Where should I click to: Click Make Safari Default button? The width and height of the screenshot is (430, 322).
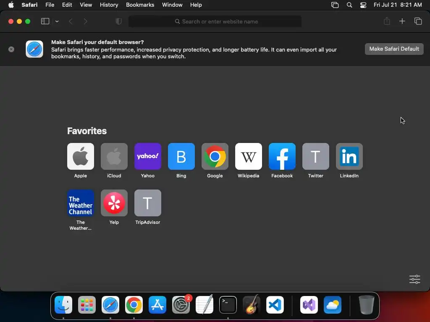[x=394, y=49]
